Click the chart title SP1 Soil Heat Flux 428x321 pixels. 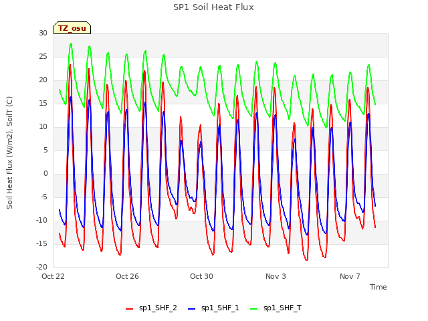tap(213, 7)
